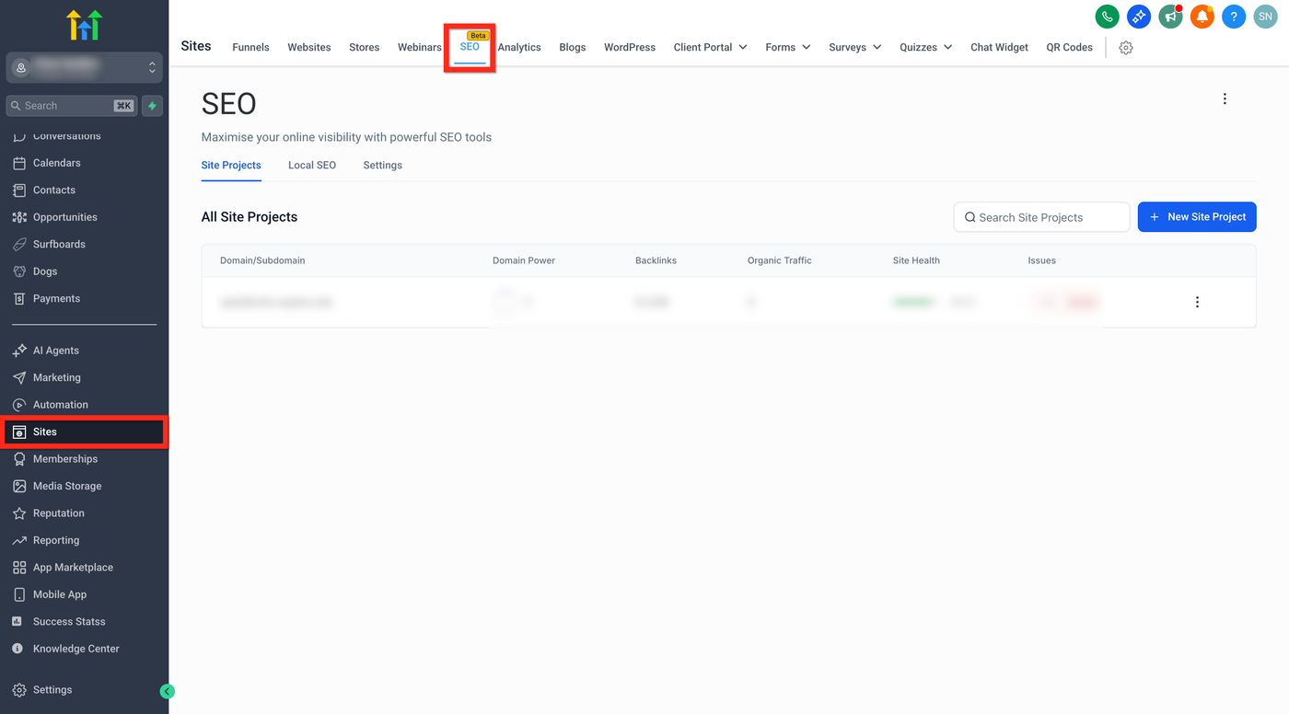Open the SEO Settings tab
The height and width of the screenshot is (714, 1289).
pyautogui.click(x=382, y=166)
